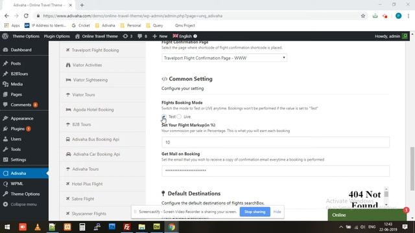Viewport: 415px width, 233px height.
Task: Open the Flight Confirmation Page dropdown
Action: click(224, 58)
